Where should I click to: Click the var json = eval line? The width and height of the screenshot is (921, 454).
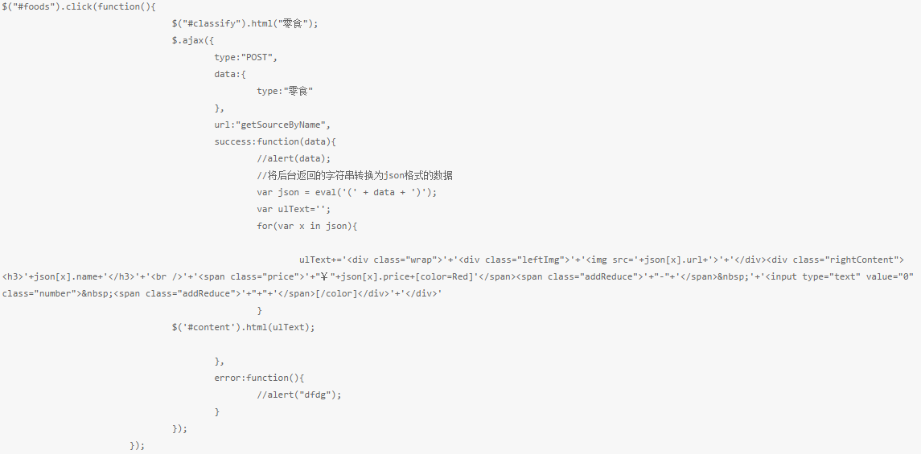point(347,192)
